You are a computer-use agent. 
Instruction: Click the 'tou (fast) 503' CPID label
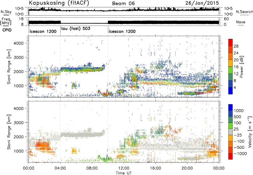coord(76,29)
